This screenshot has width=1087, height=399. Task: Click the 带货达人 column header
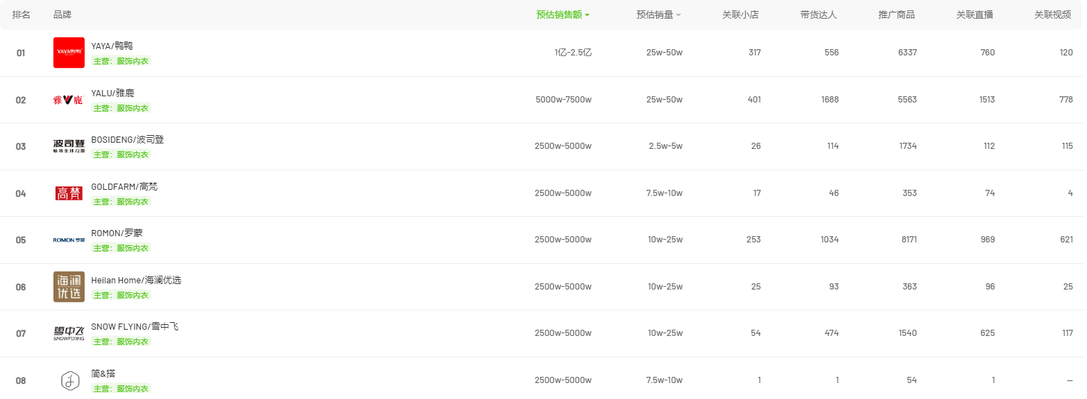click(819, 15)
